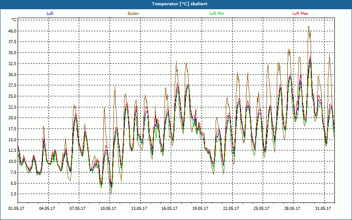Click the 12,5 y-axis value

(12, 150)
